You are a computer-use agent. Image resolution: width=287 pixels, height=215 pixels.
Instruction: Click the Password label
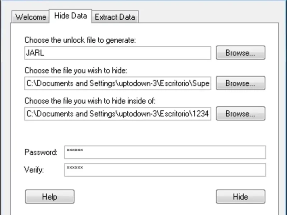(41, 152)
